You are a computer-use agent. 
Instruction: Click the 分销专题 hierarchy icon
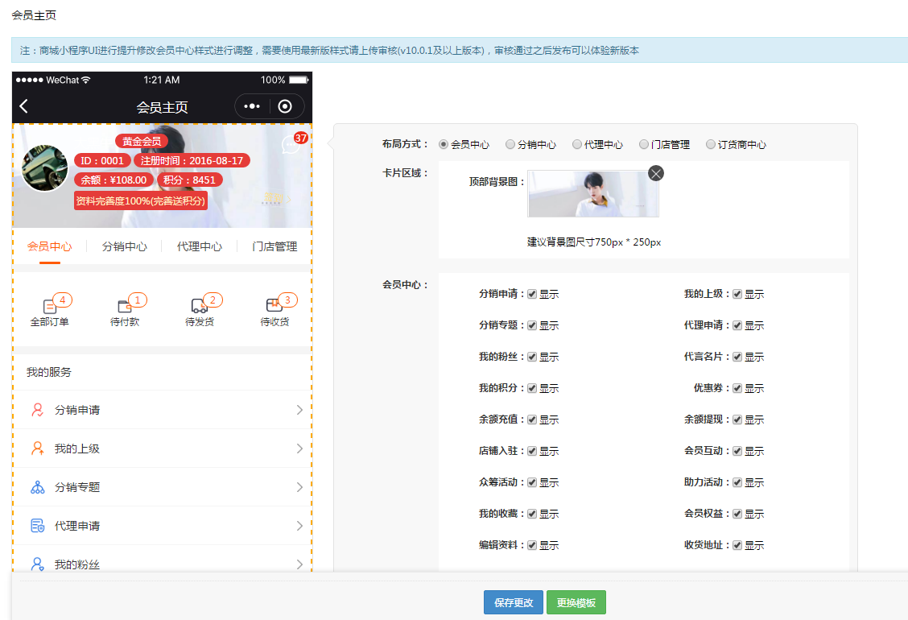point(38,487)
